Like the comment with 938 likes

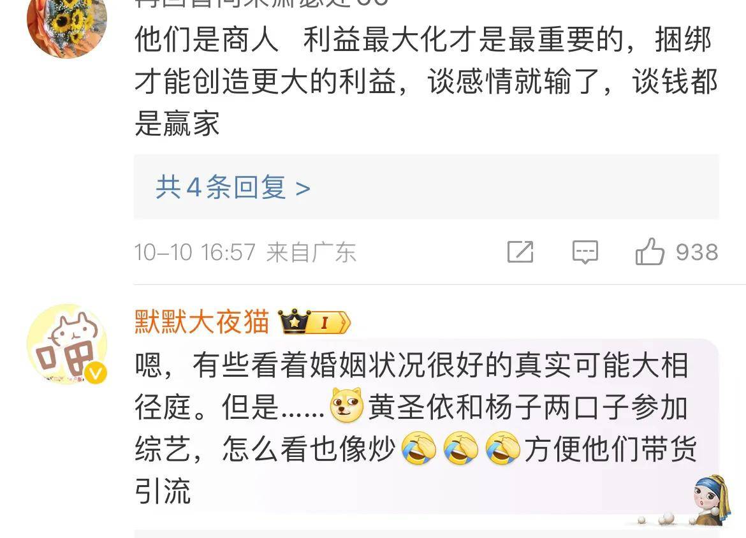(650, 252)
